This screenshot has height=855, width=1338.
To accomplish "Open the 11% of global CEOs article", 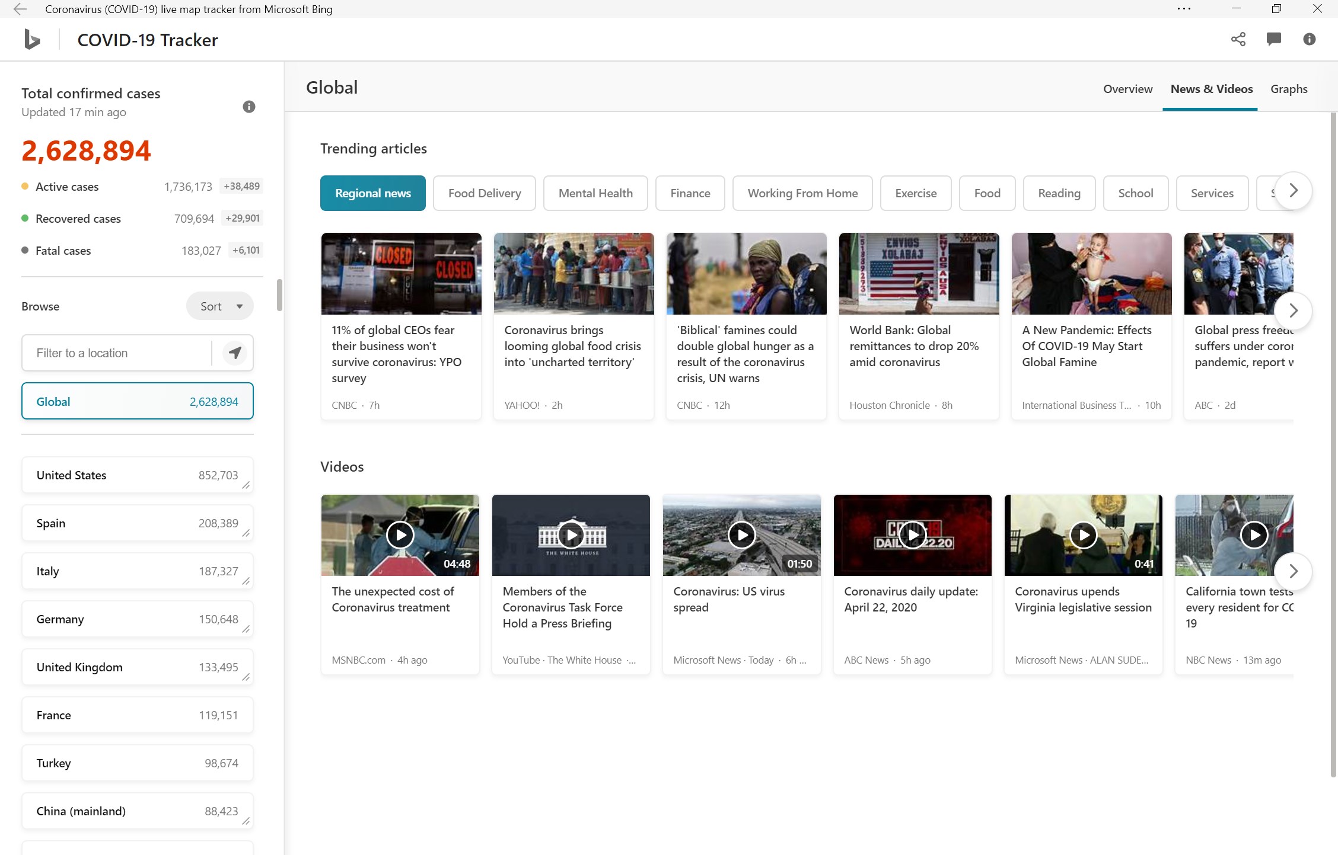I will tap(401, 354).
